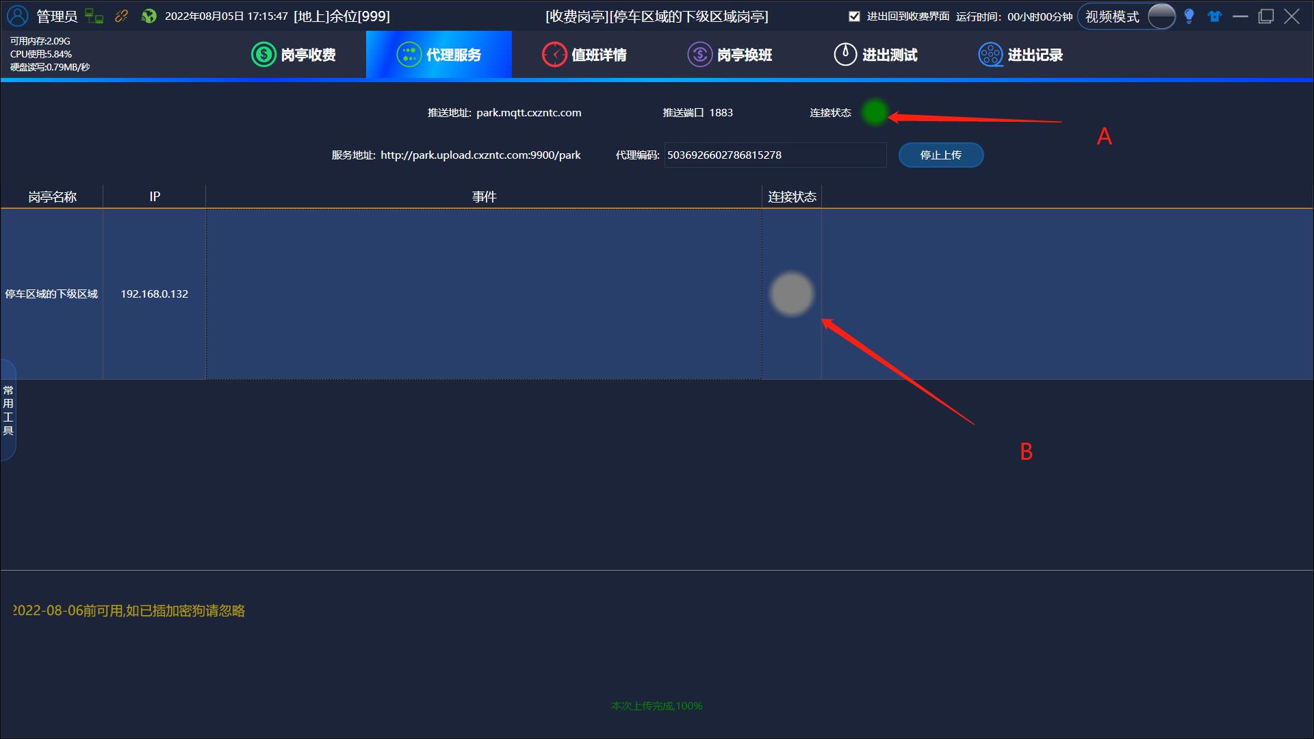Click the 岗亭名称 column header

click(x=52, y=197)
